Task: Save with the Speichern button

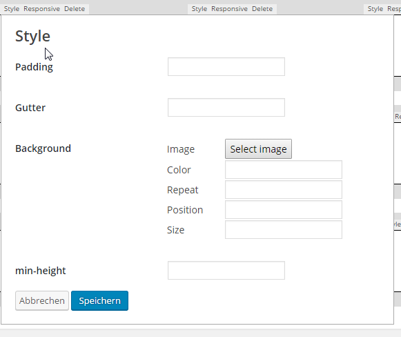Action: coord(100,300)
